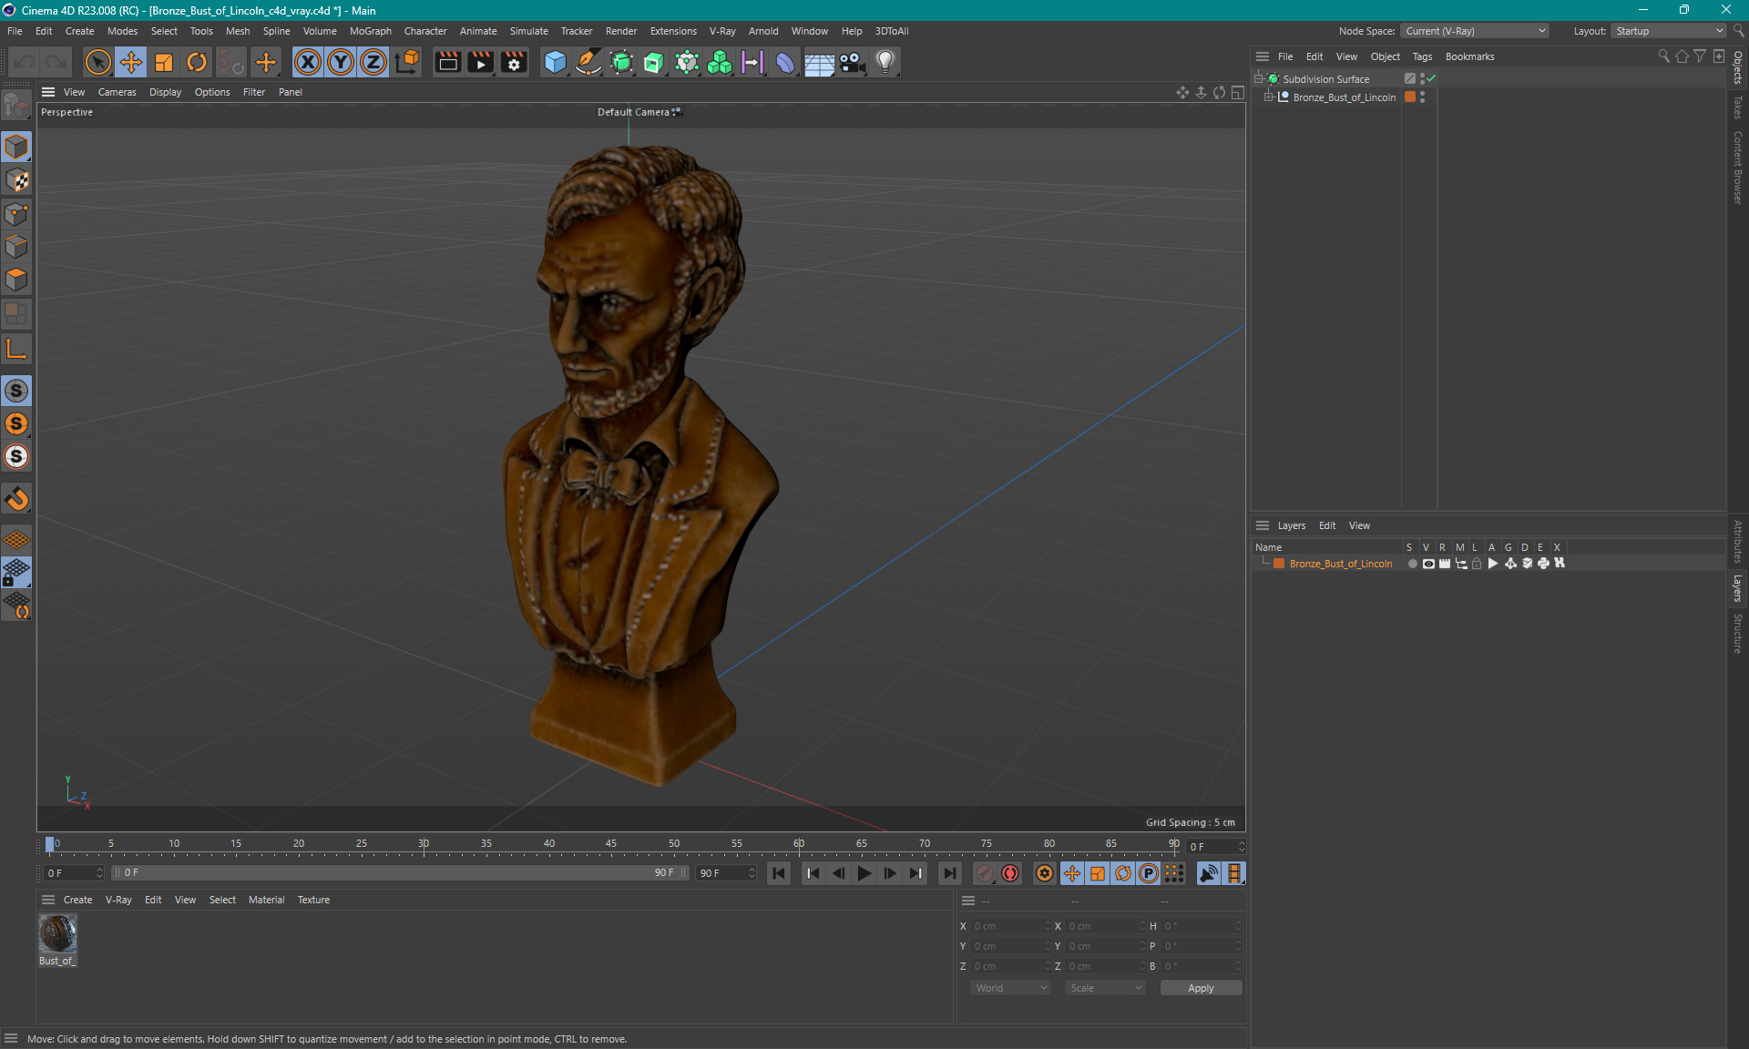Go to start of animation

779,873
